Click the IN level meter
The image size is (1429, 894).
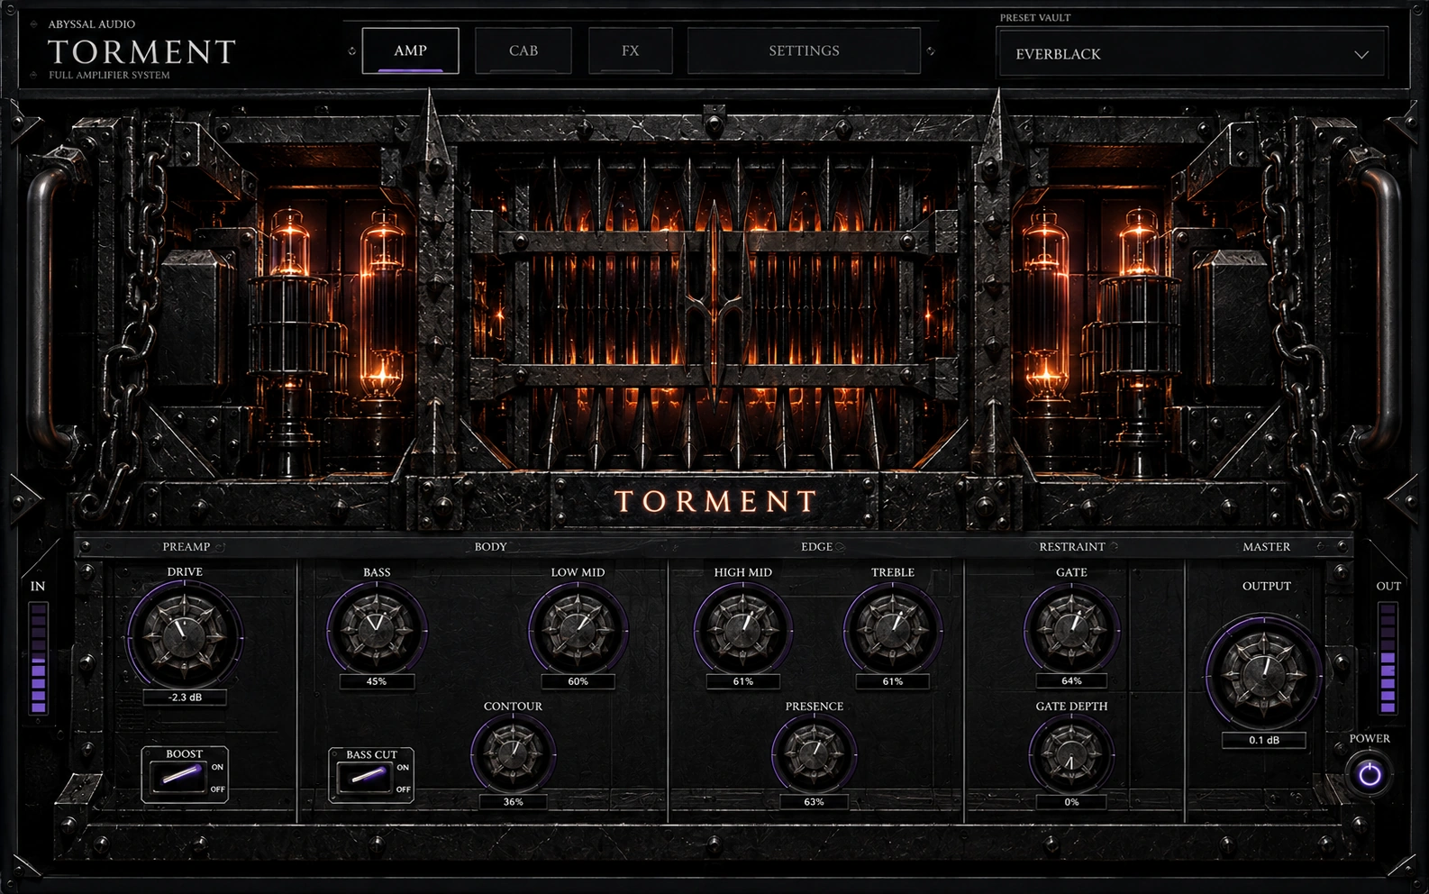click(x=38, y=658)
